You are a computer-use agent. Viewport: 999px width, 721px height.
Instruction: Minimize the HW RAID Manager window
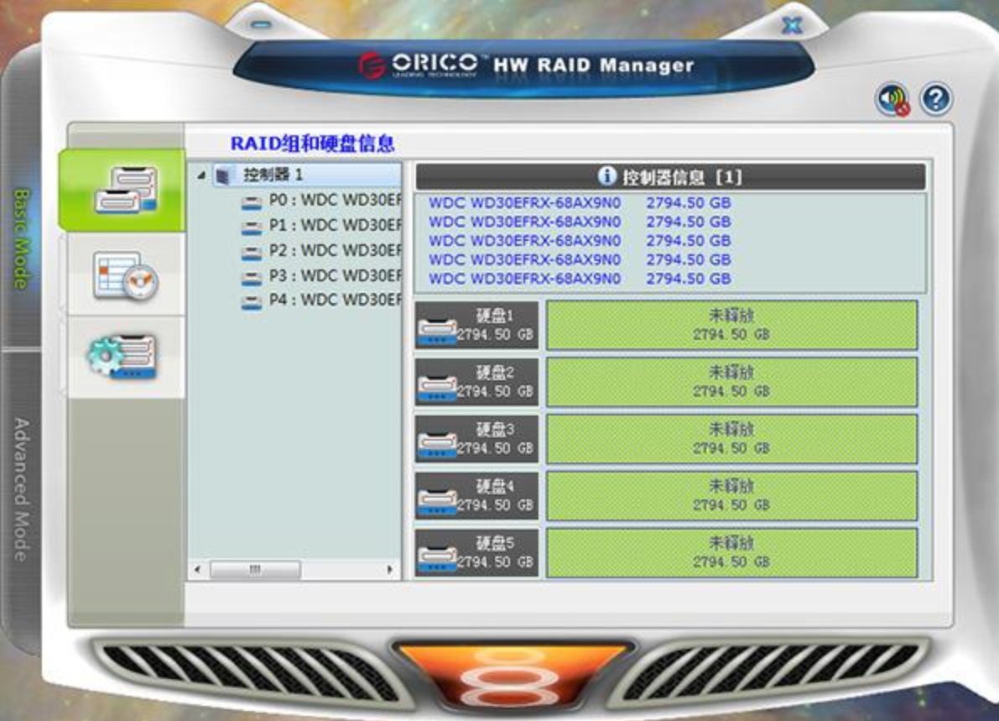point(261,25)
